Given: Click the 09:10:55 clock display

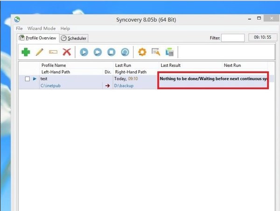Looking at the screenshot, I should click(x=262, y=37).
